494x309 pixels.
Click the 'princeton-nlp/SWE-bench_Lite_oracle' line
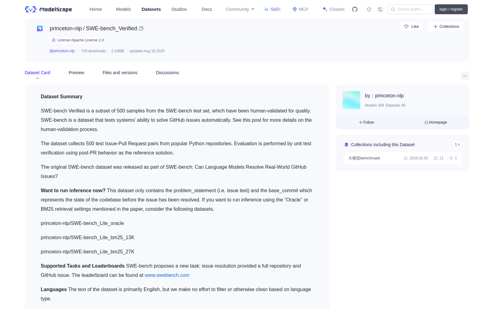pos(82,223)
